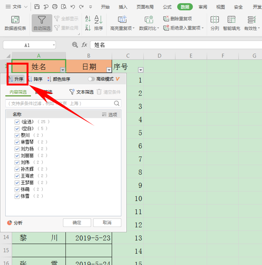Viewport: 262px width, 265px height.
Task: Click the descending sort Z-A ribbon icon
Action: pos(88,28)
